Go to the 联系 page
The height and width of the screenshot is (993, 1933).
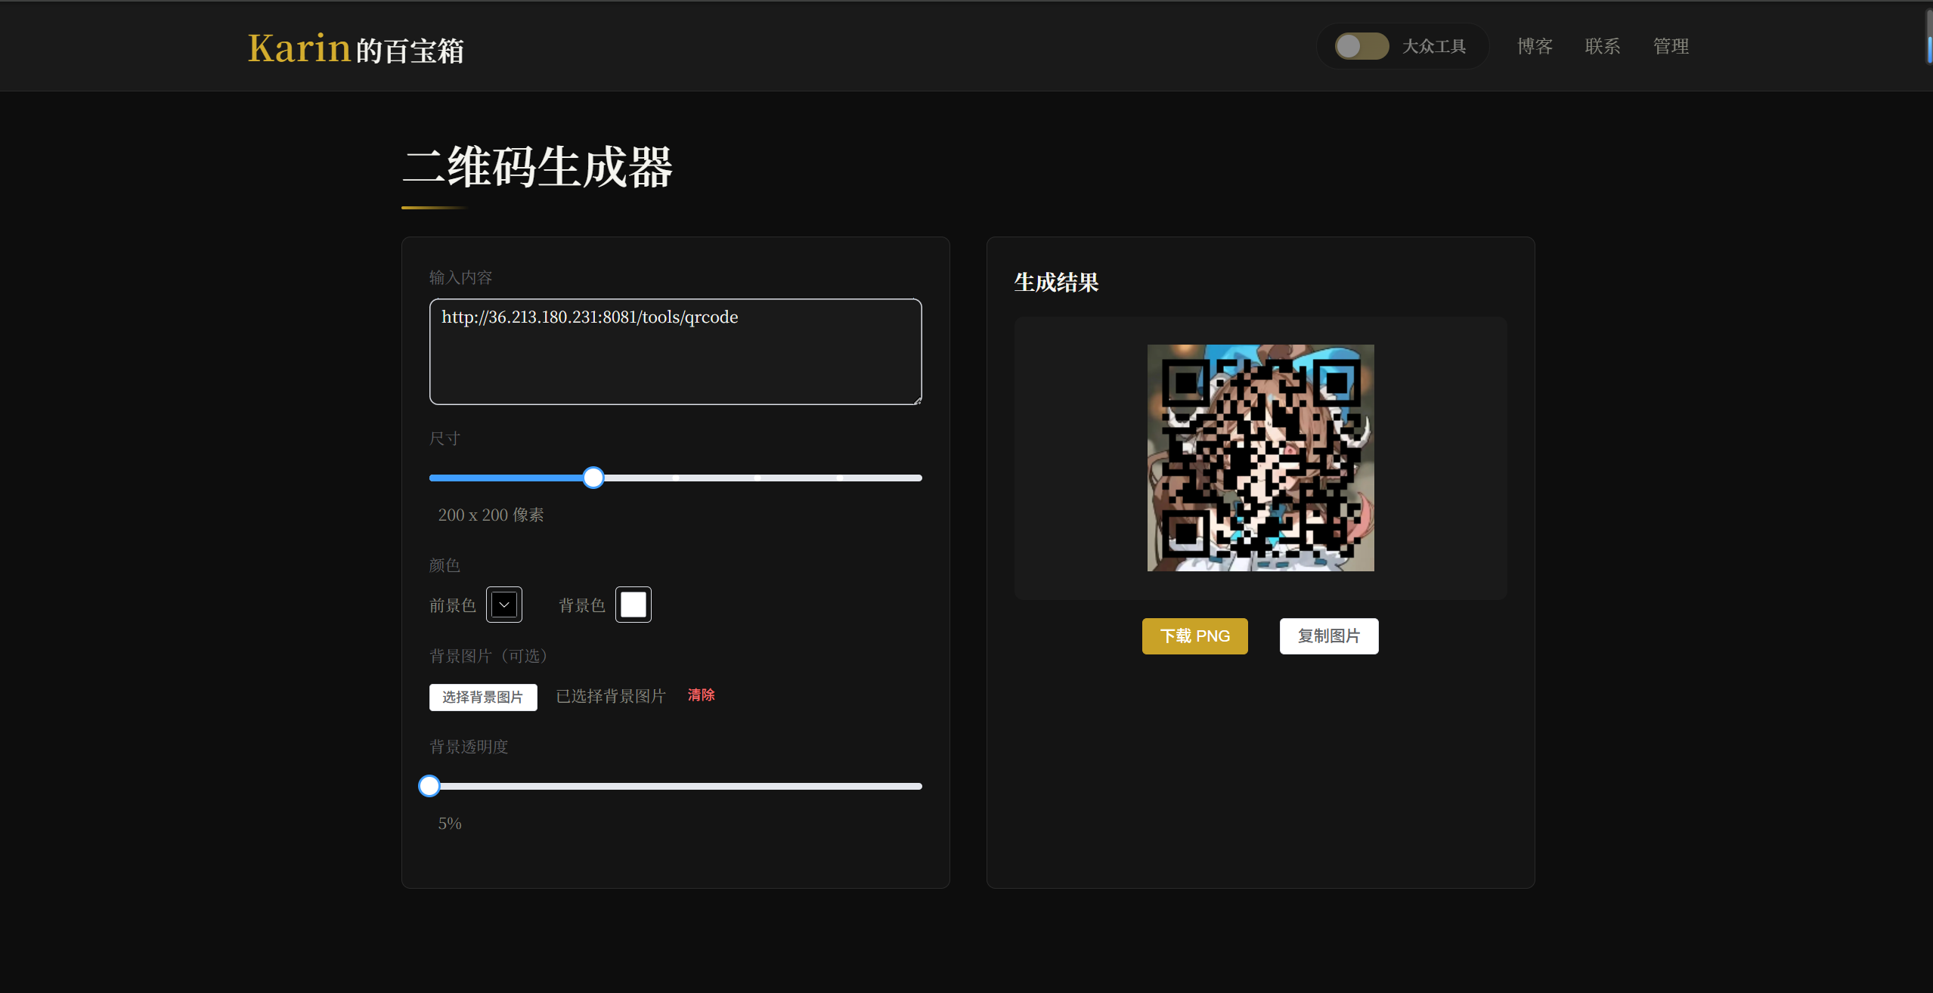click(x=1603, y=46)
